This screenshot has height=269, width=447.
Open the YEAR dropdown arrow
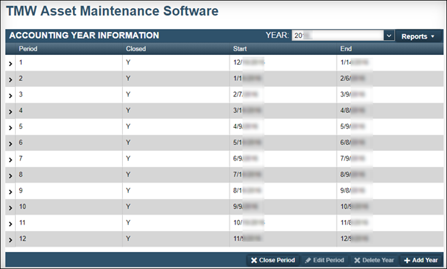tap(389, 36)
